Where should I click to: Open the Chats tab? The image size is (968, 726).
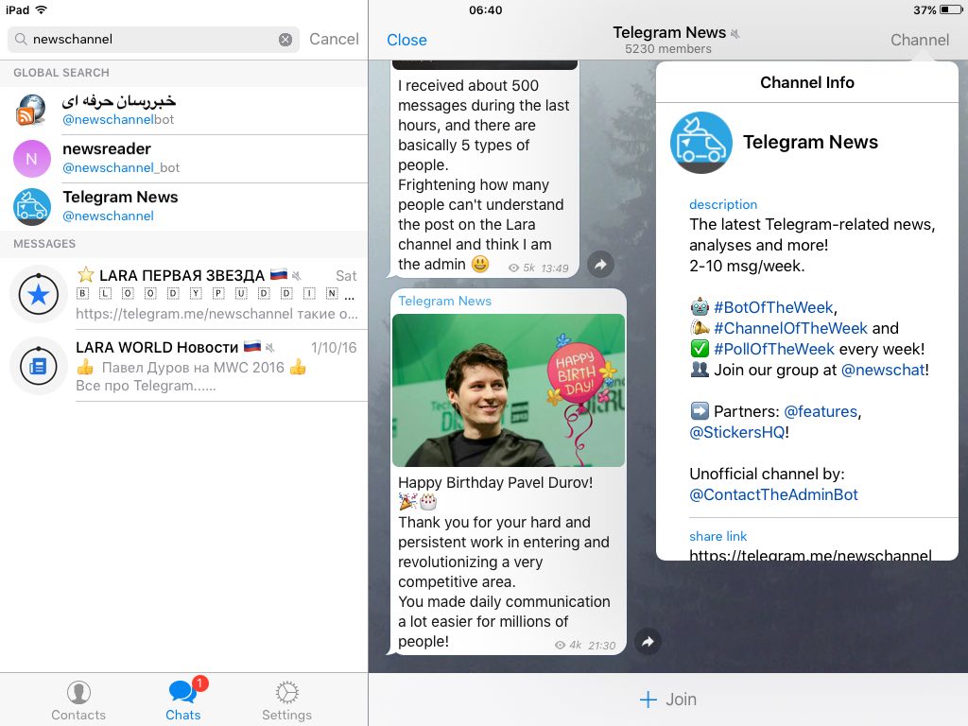[x=183, y=700]
